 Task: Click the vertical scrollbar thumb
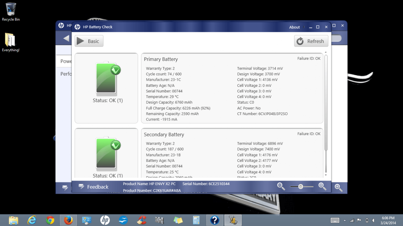[326, 102]
